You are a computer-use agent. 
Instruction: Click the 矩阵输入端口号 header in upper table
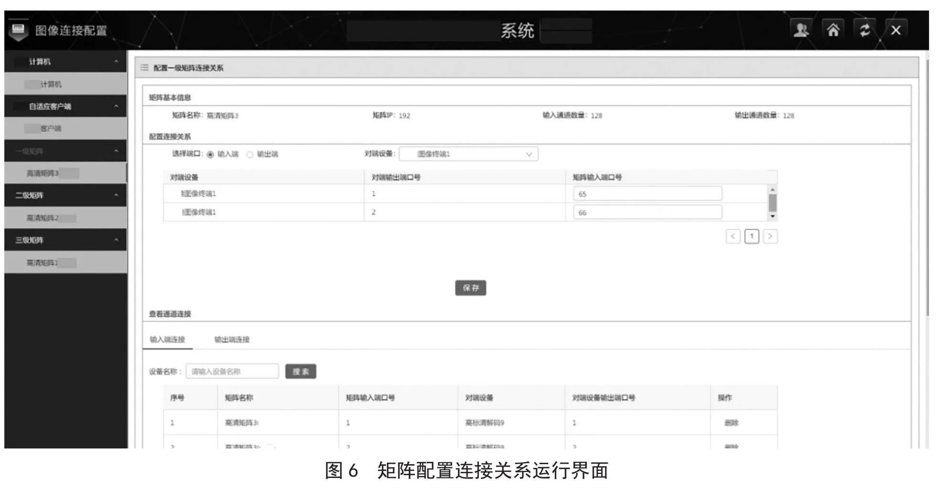tap(597, 177)
